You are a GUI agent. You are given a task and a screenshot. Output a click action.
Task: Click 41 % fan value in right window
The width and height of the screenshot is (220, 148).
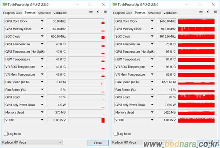(x=166, y=90)
